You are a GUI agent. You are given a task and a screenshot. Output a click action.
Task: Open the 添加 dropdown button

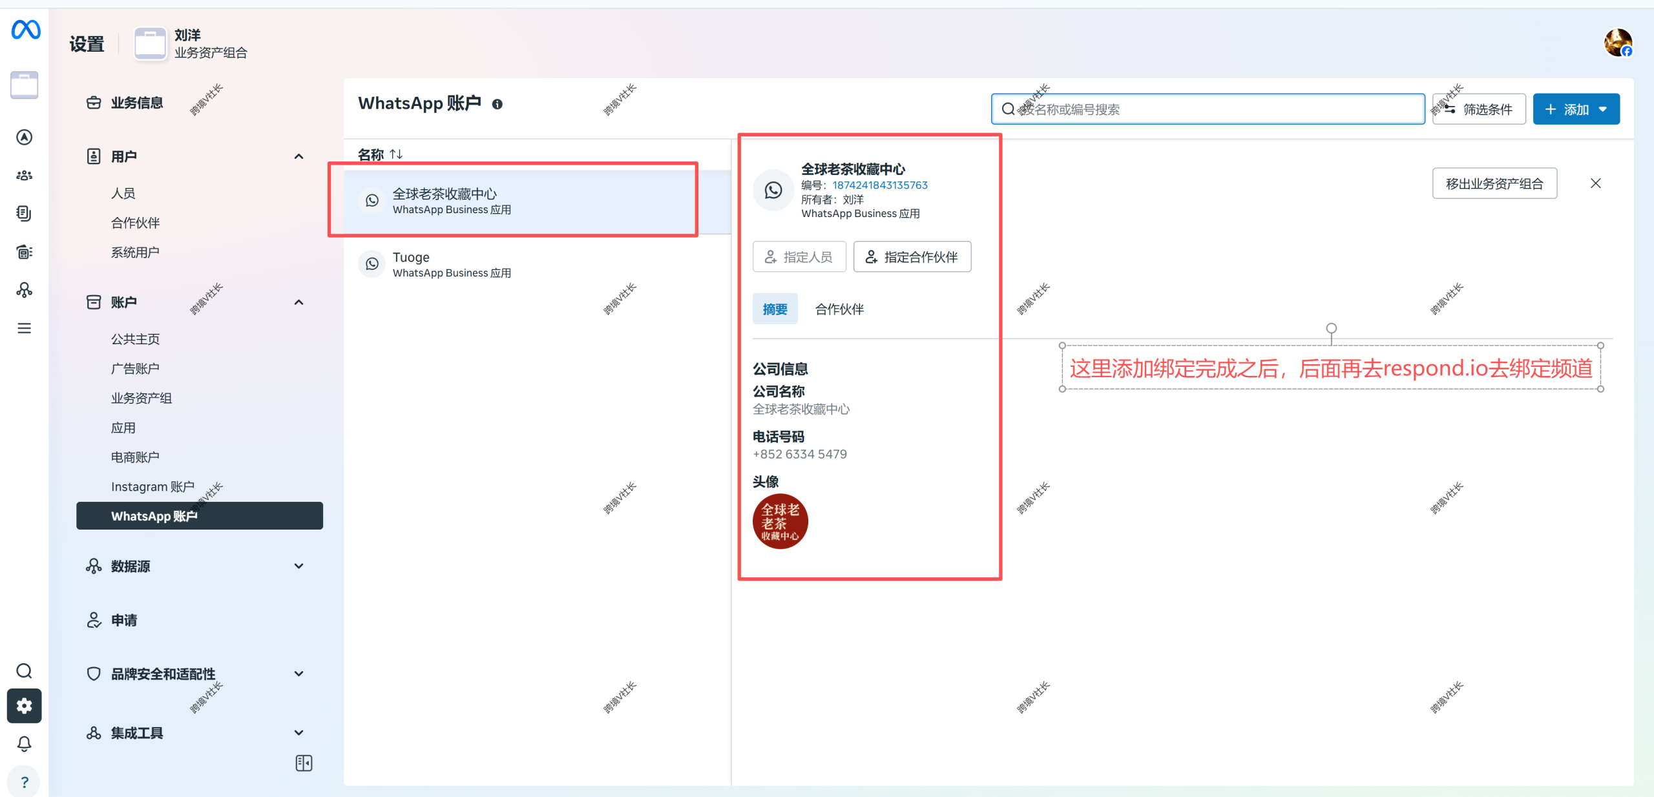(1576, 109)
